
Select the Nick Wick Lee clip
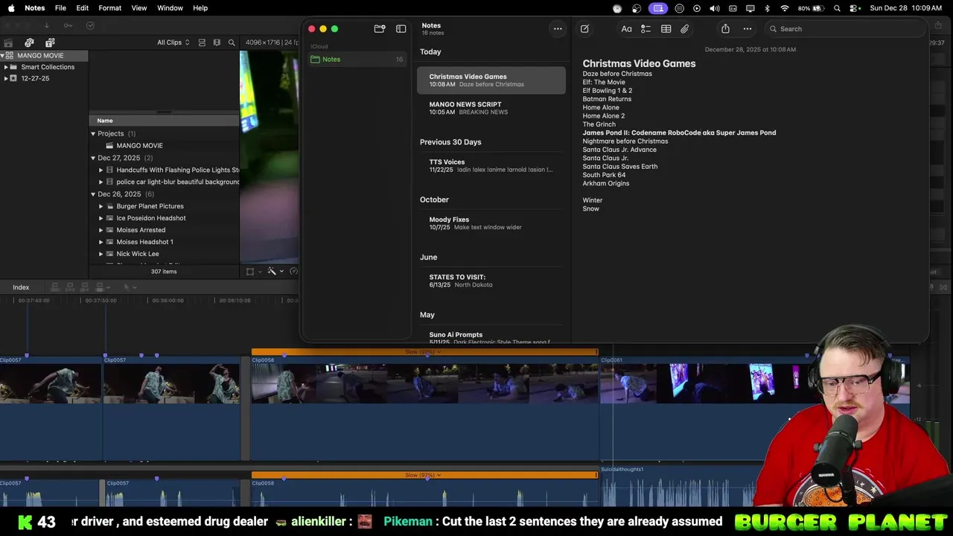(x=164, y=254)
